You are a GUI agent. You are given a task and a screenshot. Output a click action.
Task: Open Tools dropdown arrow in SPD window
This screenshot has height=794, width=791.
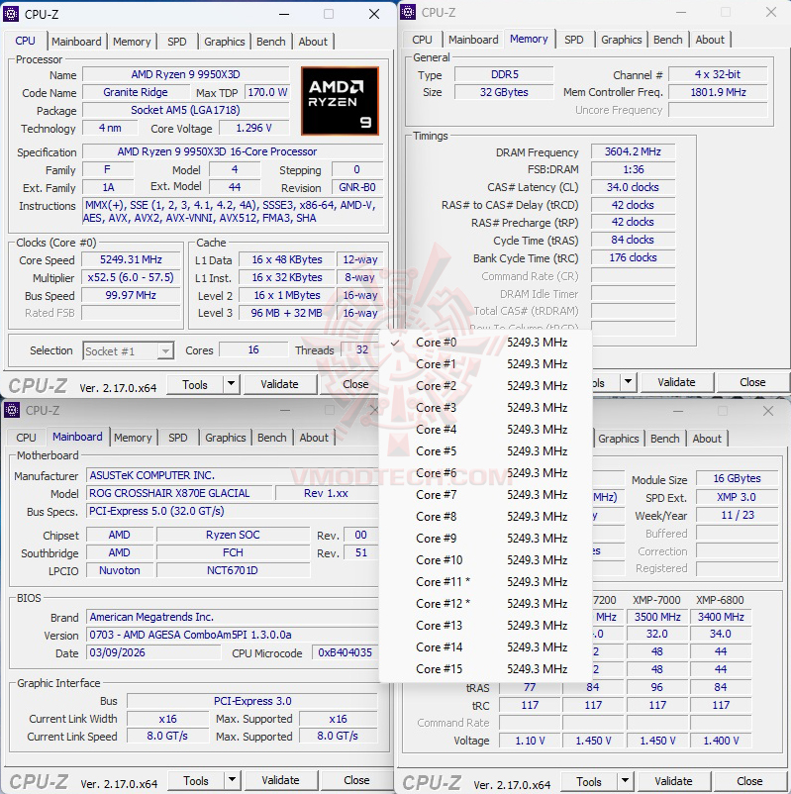[625, 781]
